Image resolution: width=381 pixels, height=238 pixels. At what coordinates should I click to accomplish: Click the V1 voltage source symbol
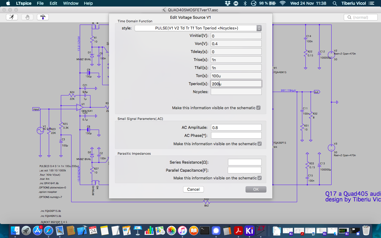click(40, 131)
